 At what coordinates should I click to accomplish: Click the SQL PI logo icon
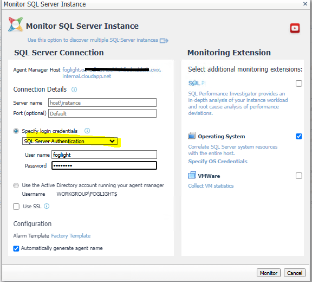(x=197, y=83)
